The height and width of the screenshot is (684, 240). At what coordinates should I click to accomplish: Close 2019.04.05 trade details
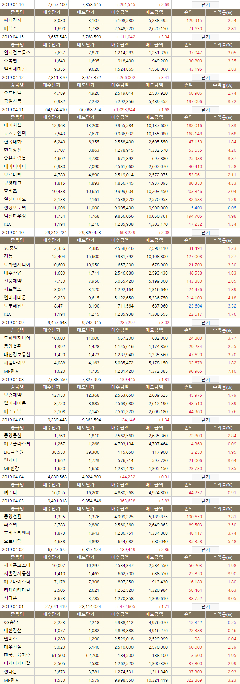[205, 420]
